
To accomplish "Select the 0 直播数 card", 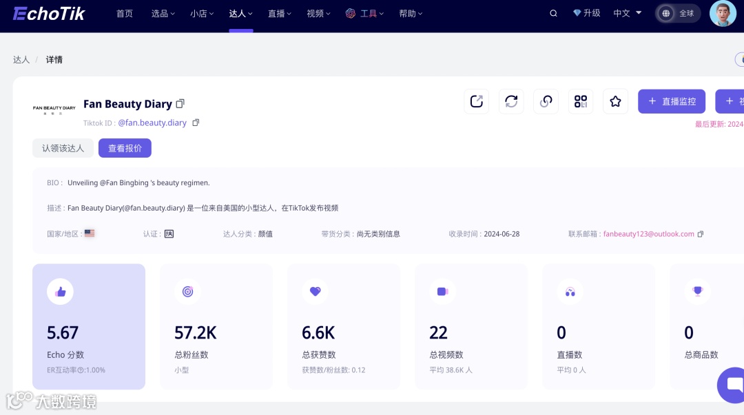I will [599, 326].
